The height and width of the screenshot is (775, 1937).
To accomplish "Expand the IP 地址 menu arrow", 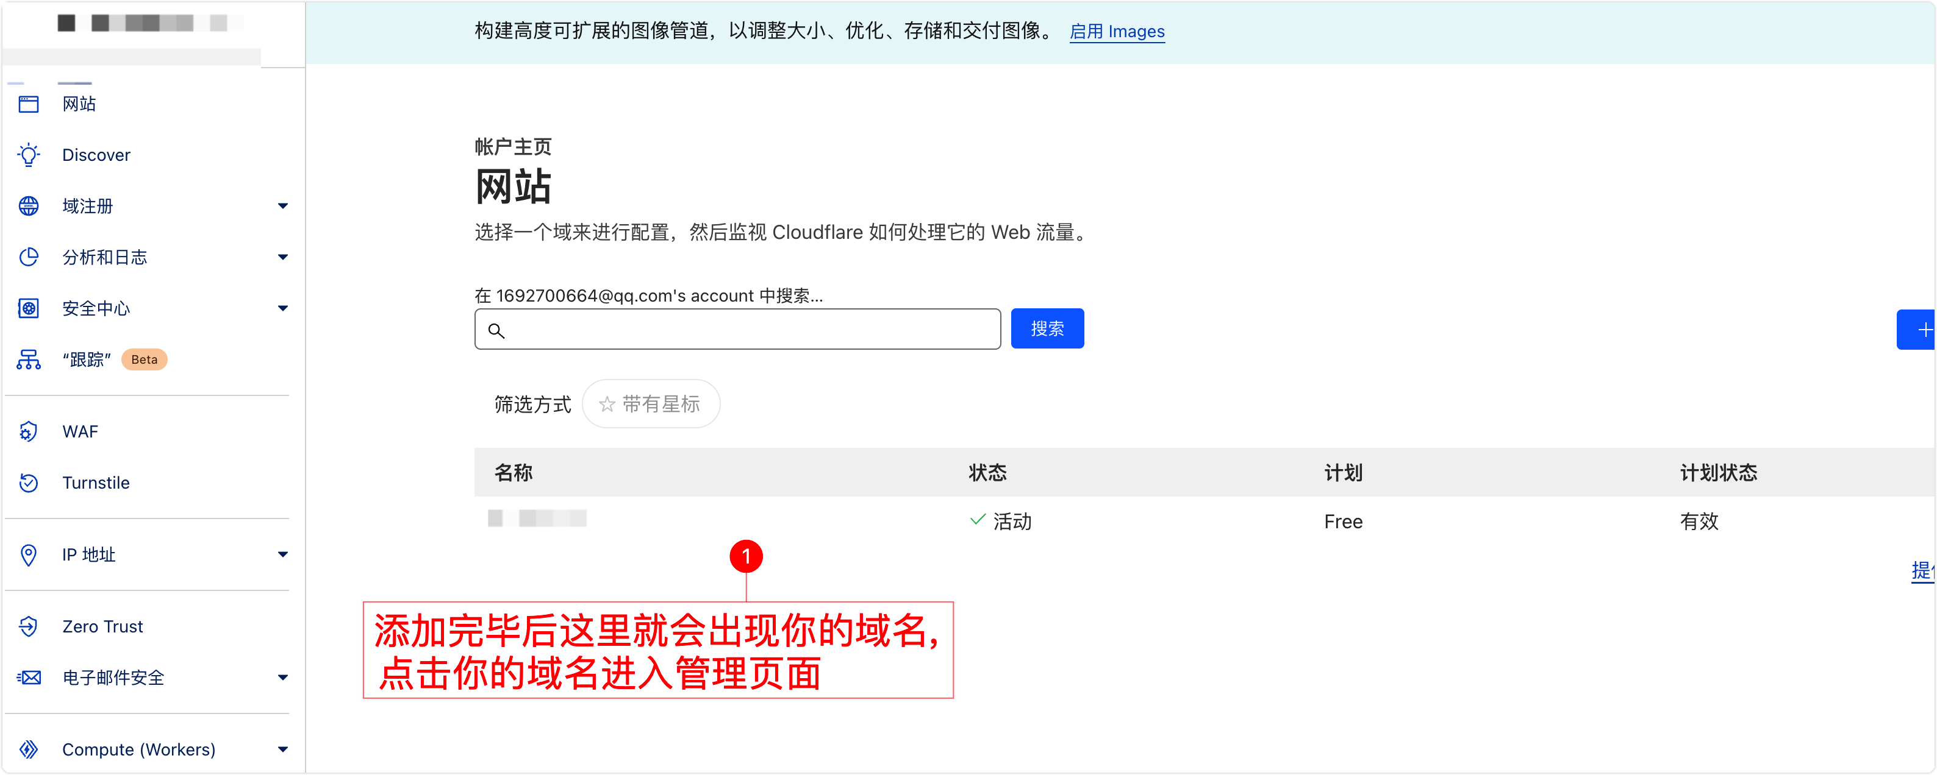I will coord(283,554).
